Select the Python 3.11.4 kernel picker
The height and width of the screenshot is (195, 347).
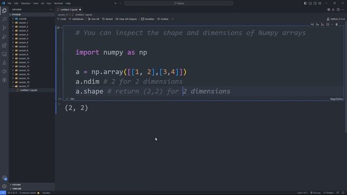(x=336, y=19)
